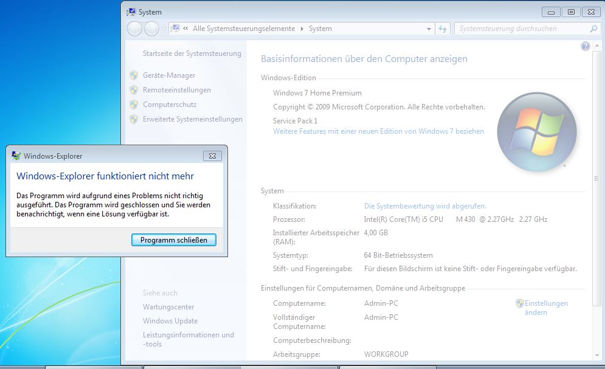Click the double chevron in the address bar
Image resolution: width=605 pixels, height=369 pixels.
coord(185,29)
